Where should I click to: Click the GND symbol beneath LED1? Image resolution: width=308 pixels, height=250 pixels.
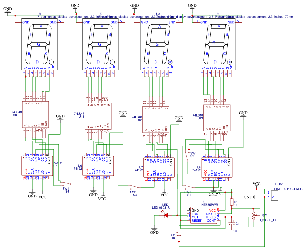(154, 231)
